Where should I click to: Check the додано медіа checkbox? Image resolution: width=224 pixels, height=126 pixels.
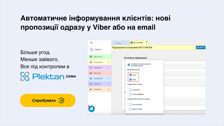tap(131, 109)
